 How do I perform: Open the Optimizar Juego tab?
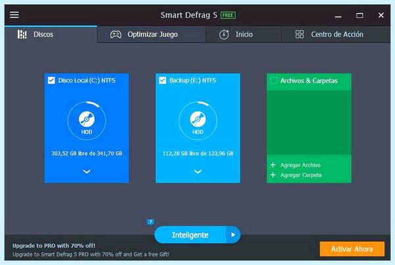[151, 34]
